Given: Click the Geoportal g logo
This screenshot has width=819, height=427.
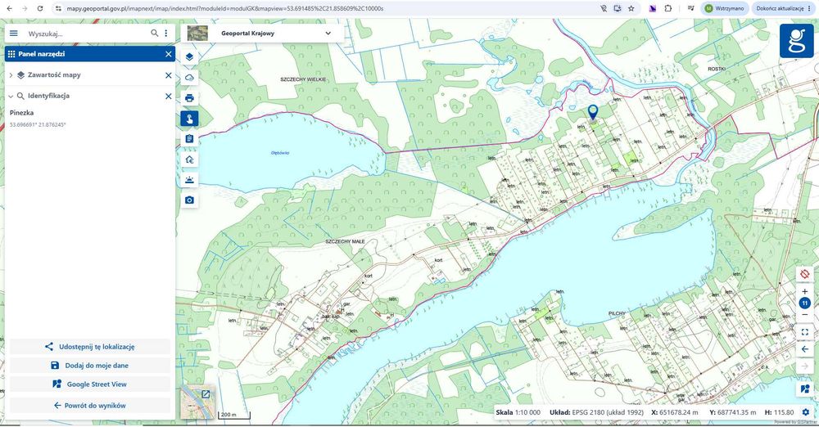Looking at the screenshot, I should point(797,41).
